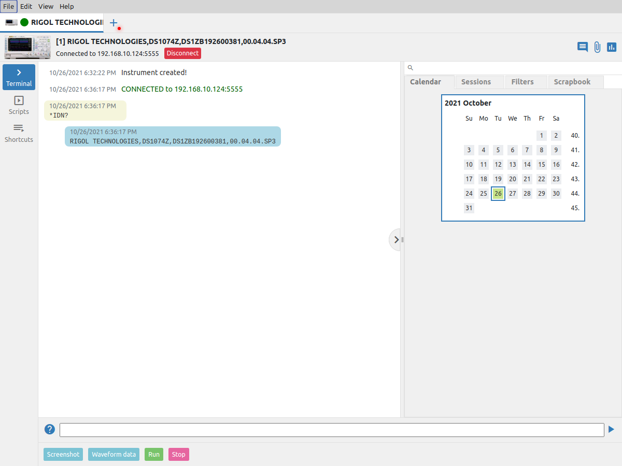Screen dimensions: 622x466
Task: Select October 25 in the calendar
Action: click(484, 194)
